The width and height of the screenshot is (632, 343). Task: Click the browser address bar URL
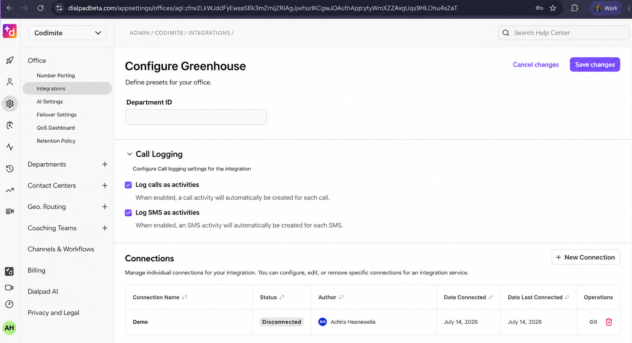pos(263,8)
